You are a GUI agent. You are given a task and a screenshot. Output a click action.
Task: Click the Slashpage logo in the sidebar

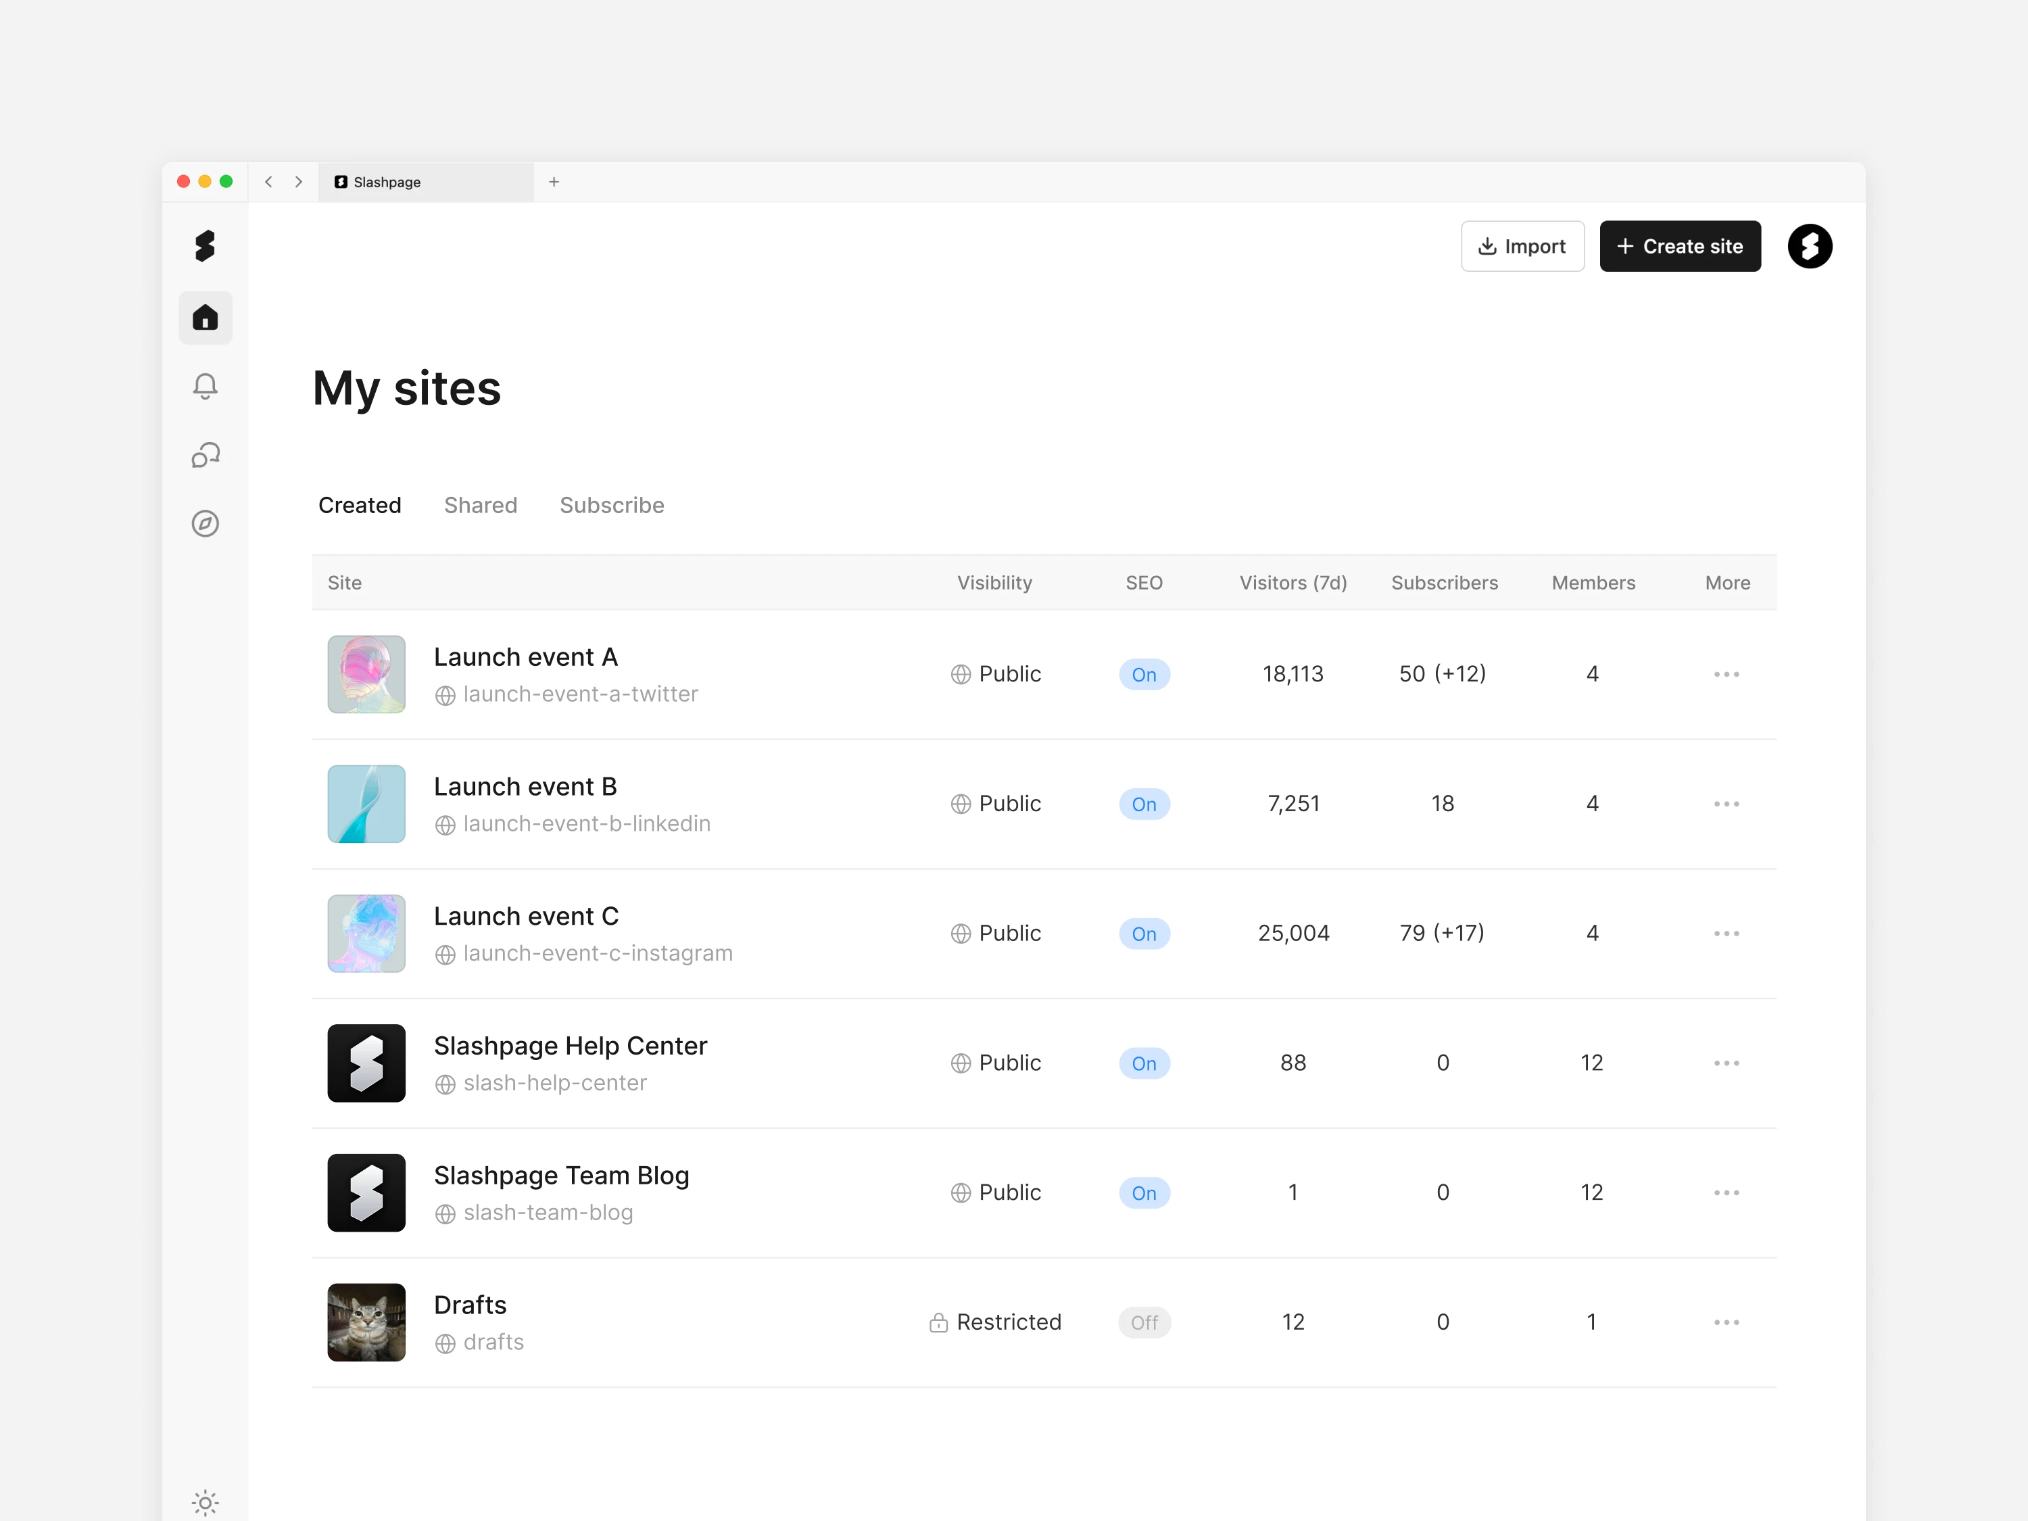click(204, 245)
